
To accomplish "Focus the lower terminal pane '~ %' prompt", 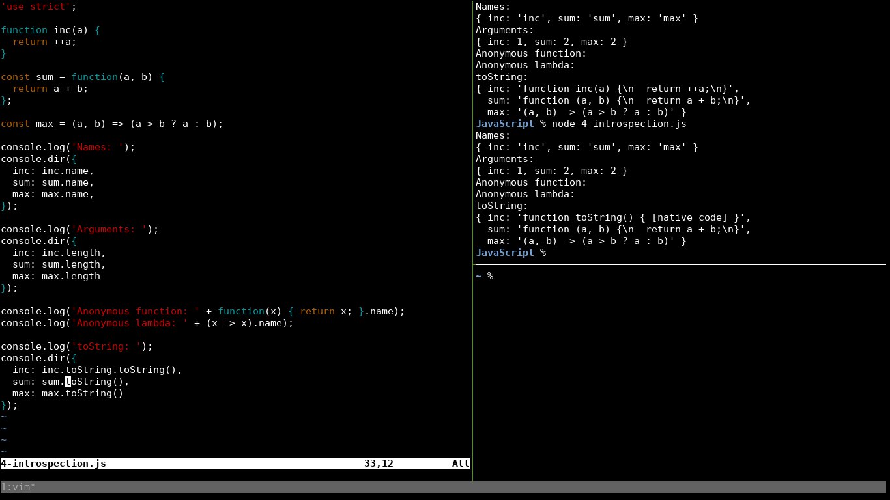I will pyautogui.click(x=485, y=276).
